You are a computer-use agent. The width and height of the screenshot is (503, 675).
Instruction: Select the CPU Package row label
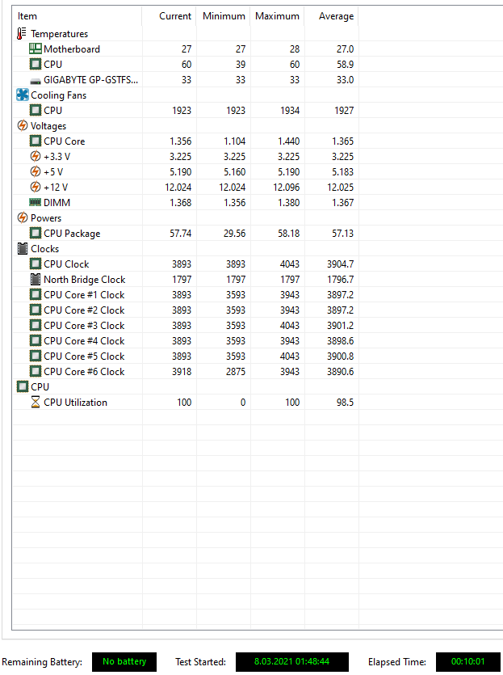(x=72, y=234)
